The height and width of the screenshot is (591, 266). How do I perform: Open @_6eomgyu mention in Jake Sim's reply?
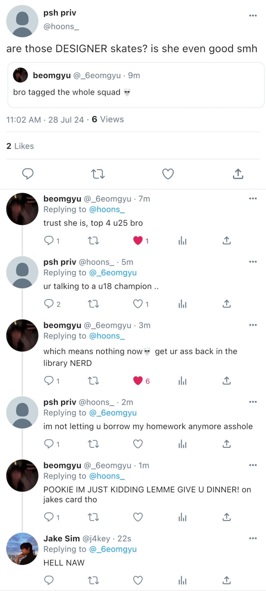click(x=113, y=549)
